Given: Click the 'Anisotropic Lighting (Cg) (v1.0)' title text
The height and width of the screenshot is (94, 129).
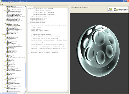Looking at the screenshot, I should (79, 7).
